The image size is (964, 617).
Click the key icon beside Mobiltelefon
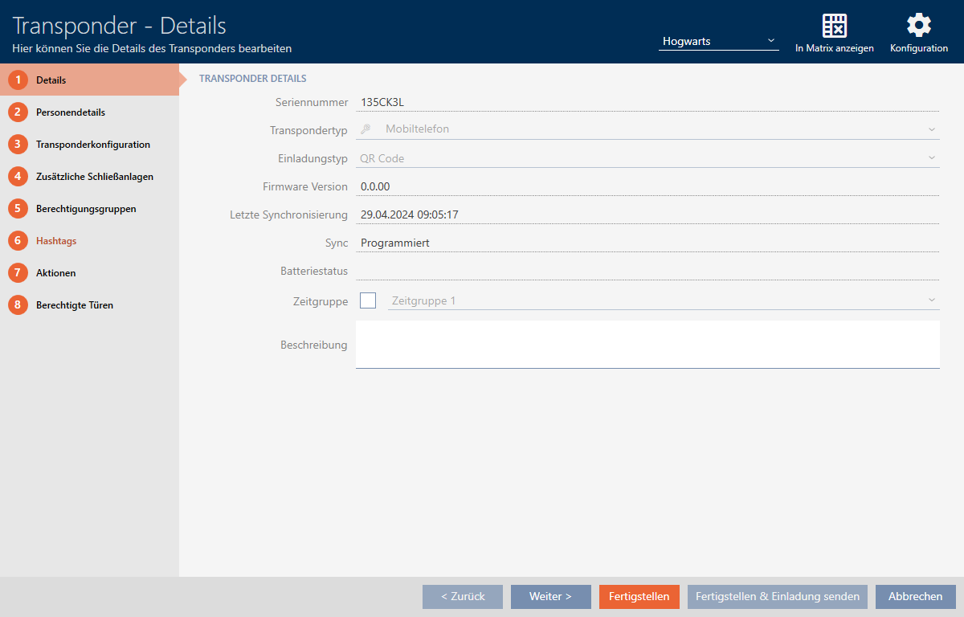[x=366, y=129]
